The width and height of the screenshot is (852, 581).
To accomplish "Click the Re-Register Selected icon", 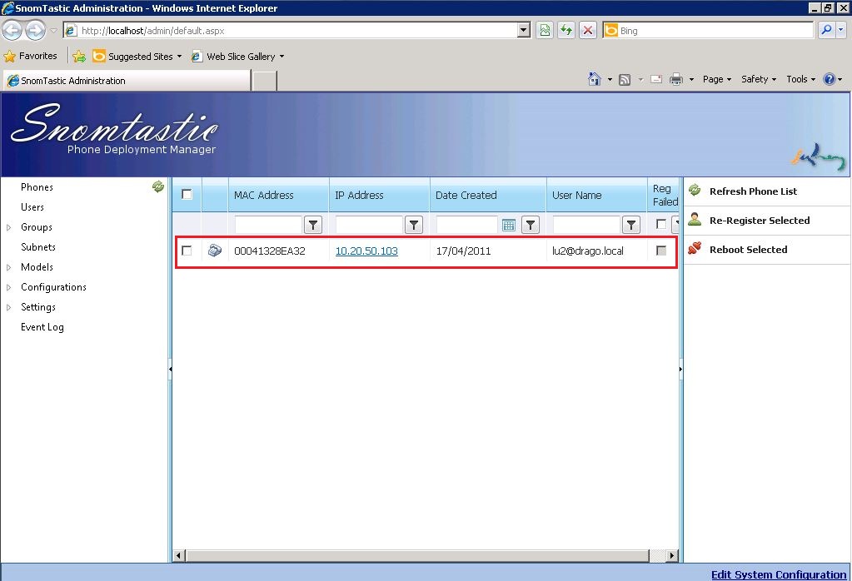I will 695,220.
